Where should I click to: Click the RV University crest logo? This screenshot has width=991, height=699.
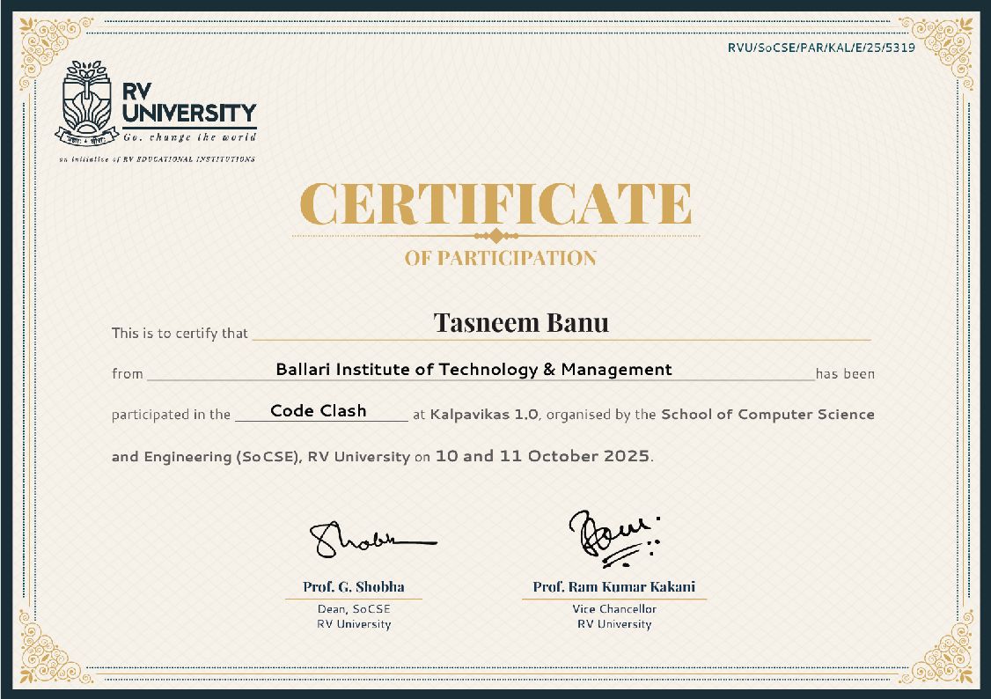(87, 104)
